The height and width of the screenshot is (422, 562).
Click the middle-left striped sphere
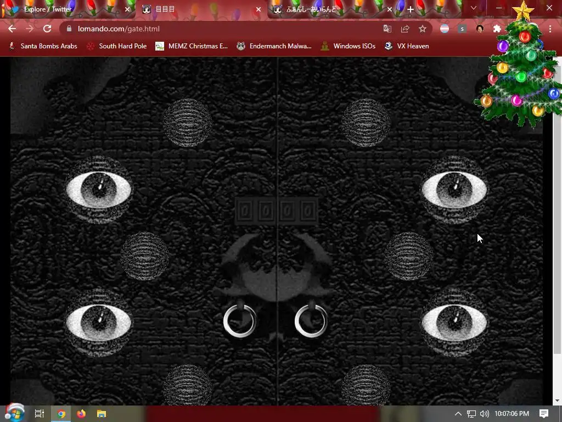click(x=144, y=256)
